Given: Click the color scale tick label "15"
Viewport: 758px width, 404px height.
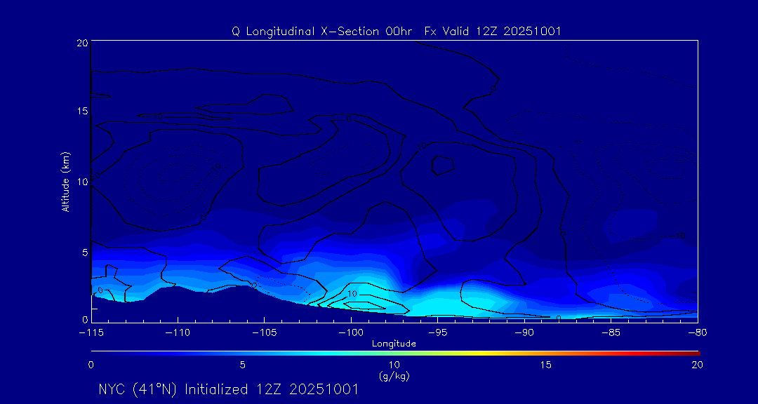Looking at the screenshot, I should (546, 365).
